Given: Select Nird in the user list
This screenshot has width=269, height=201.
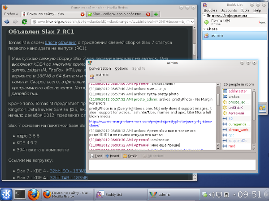Looking at the screenshot, I should coord(237,146).
